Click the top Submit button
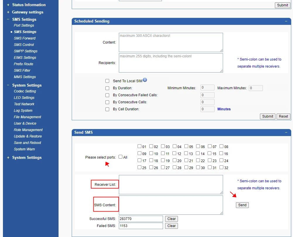Image resolution: width=293 pixels, height=237 pixels. 282,5
